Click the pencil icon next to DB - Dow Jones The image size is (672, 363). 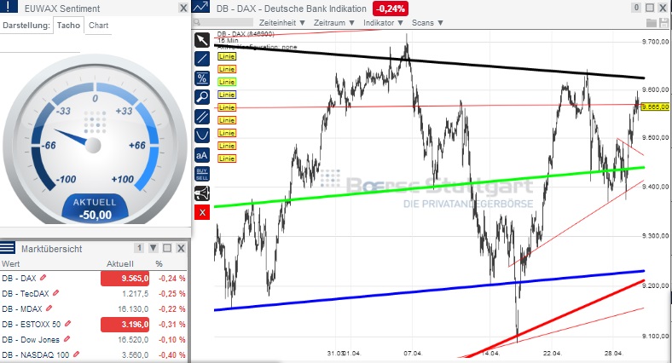(67, 339)
